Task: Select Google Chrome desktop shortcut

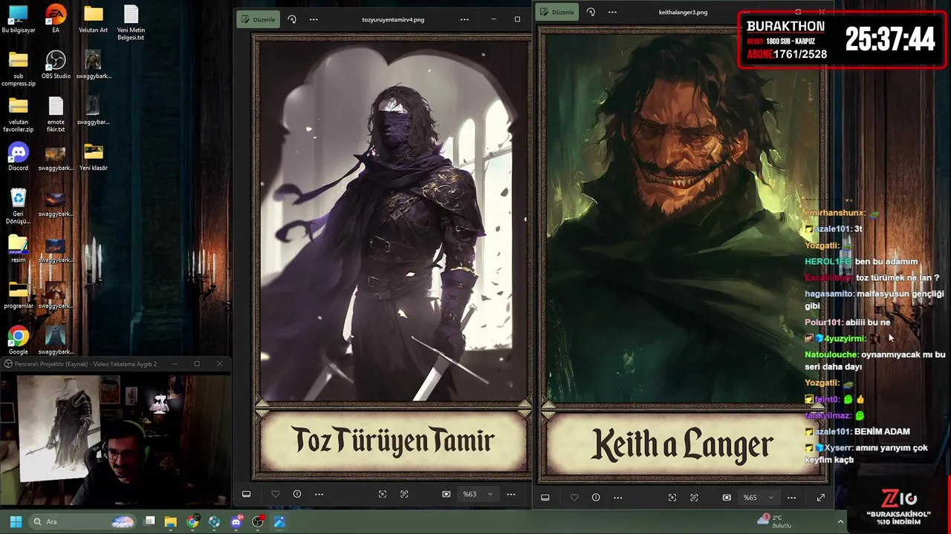Action: (18, 341)
